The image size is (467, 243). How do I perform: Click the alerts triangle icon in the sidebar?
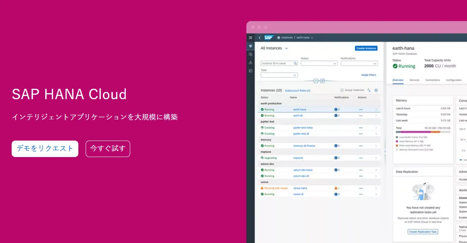[250, 63]
